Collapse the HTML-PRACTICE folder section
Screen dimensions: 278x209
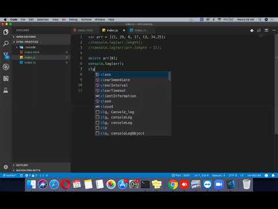[x=41, y=42]
